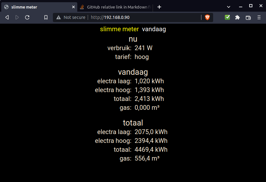Click the yellow slimme meter link

(119, 29)
